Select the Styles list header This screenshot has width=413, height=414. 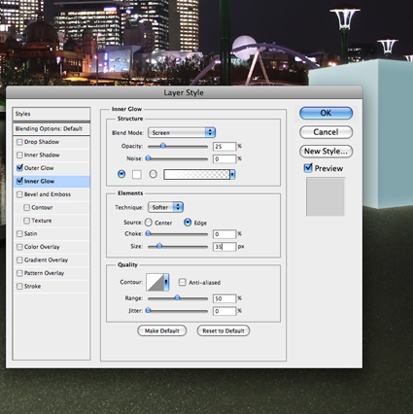tap(52, 114)
